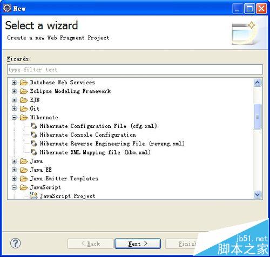Image resolution: width=270 pixels, height=257 pixels.
Task: Select the Java category label
Action: click(x=36, y=161)
